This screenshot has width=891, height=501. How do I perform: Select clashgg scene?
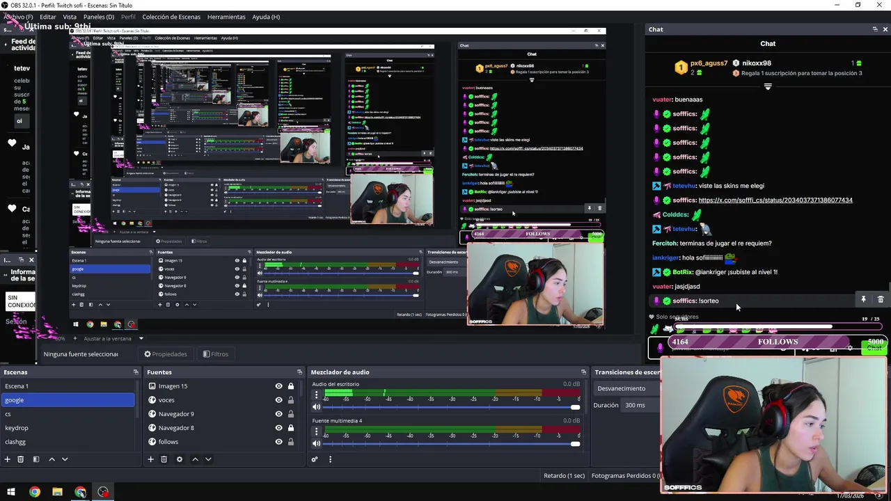tap(68, 442)
